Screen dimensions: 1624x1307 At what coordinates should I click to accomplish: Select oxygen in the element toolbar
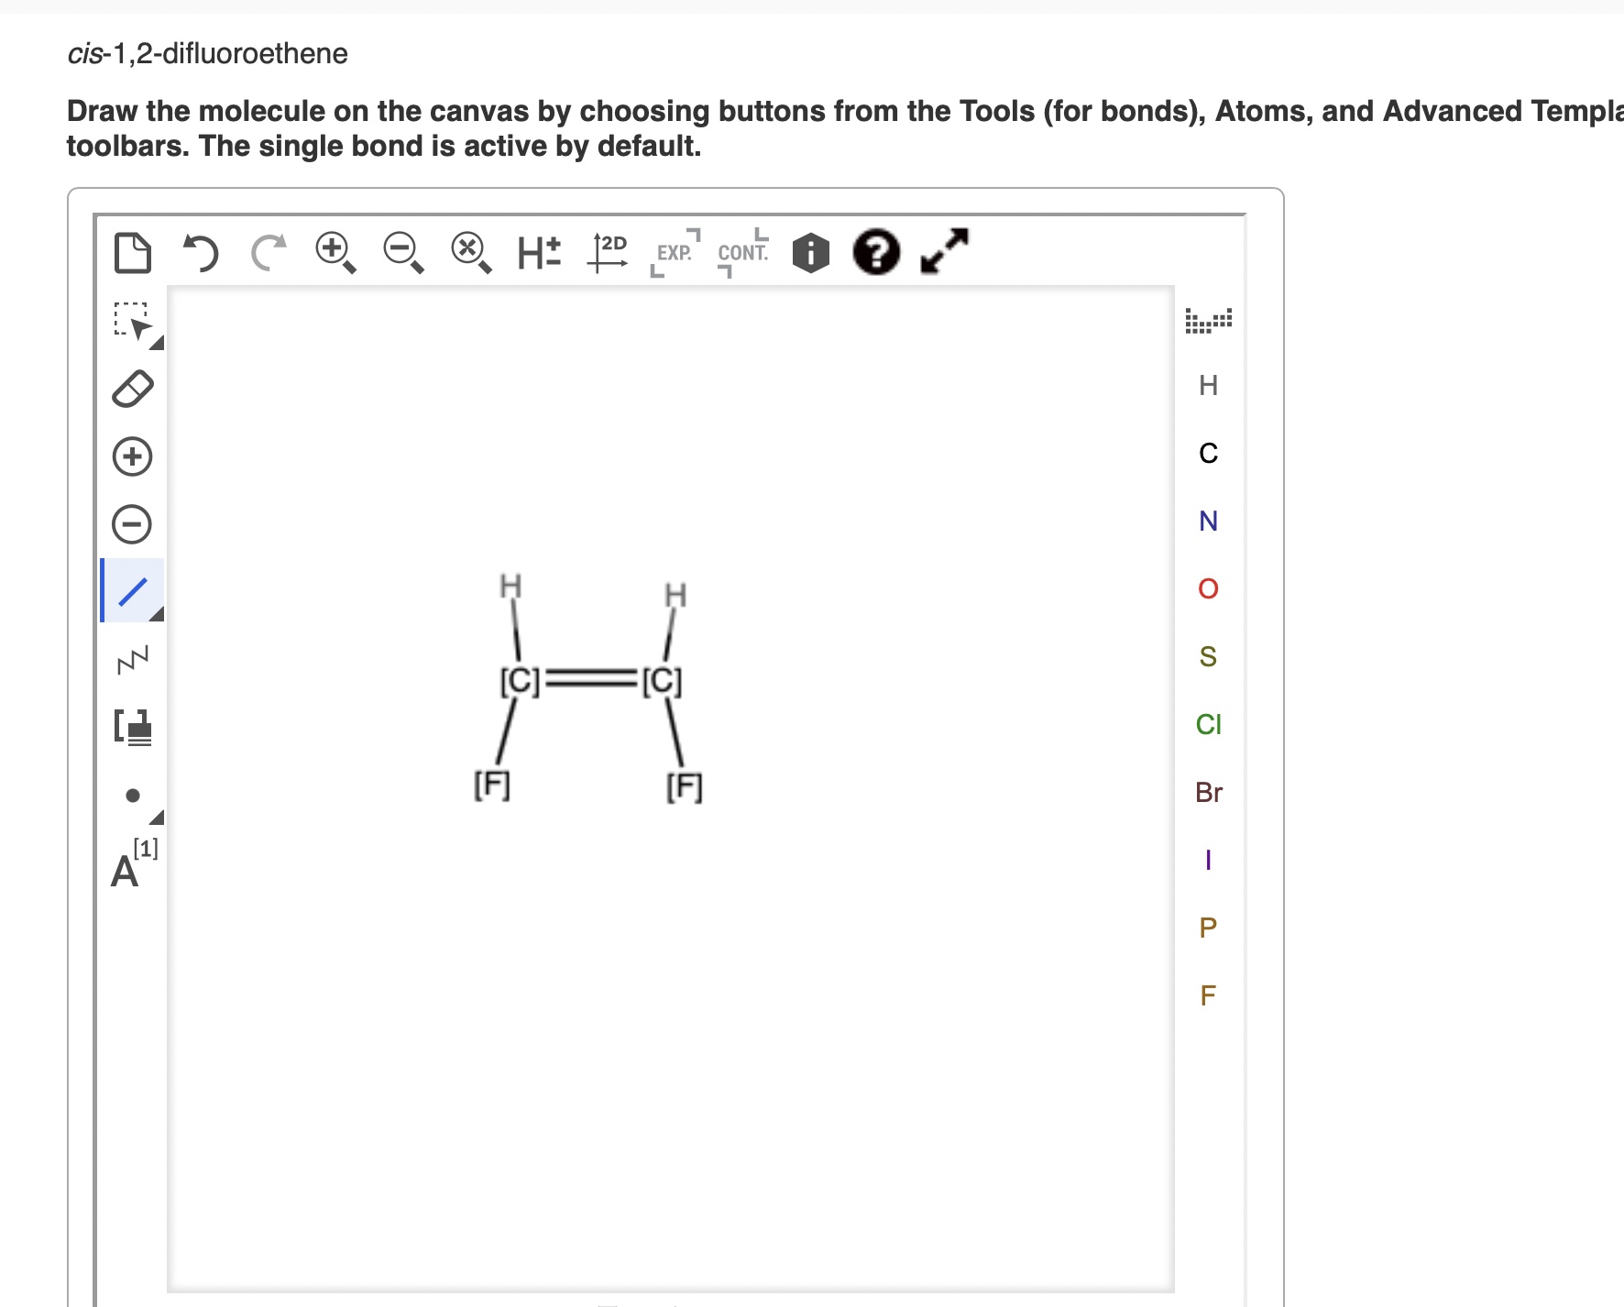[x=1207, y=589]
